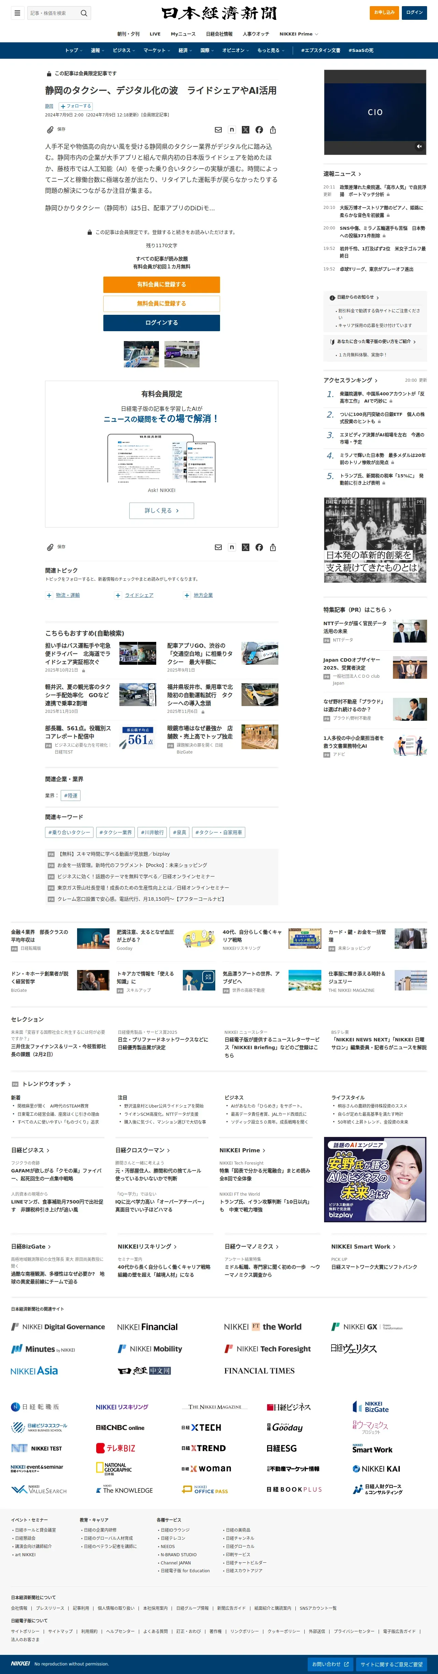
Task: Click the paperclip 保存 icon below the article
Action: tap(50, 547)
